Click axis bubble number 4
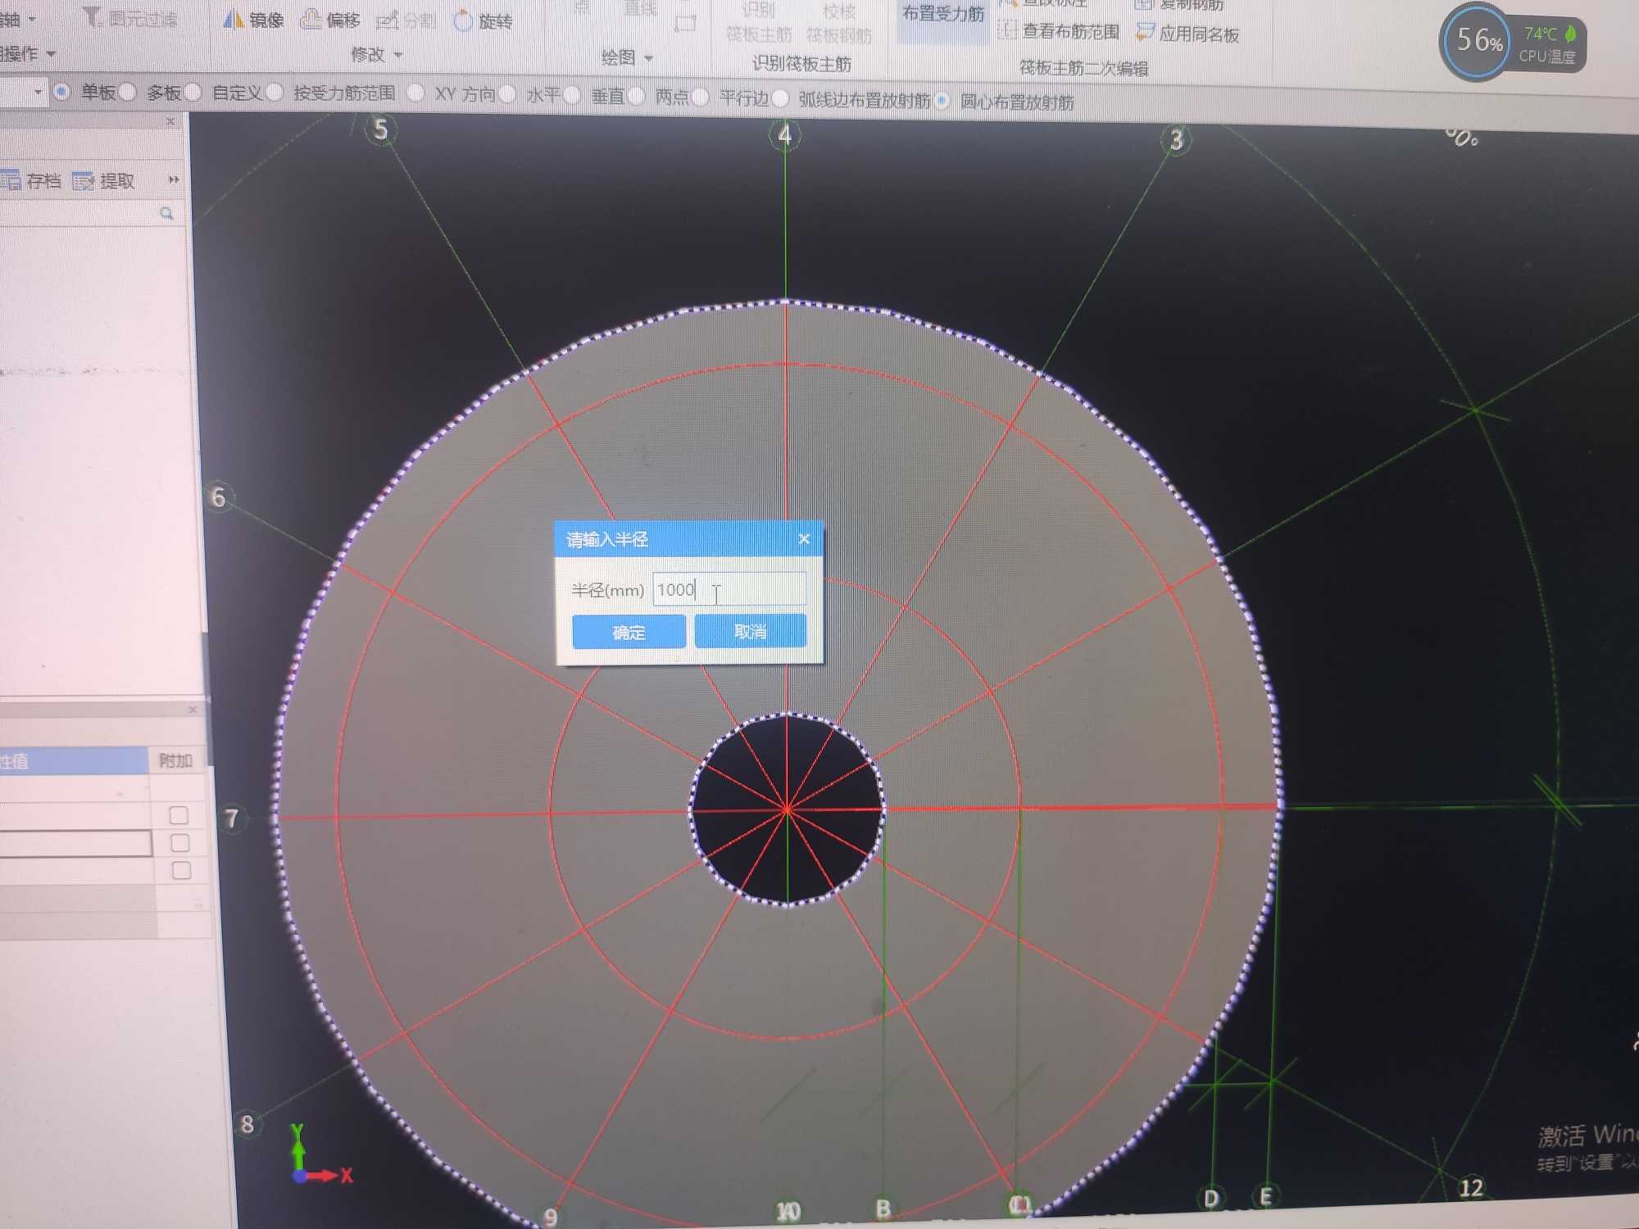The image size is (1639, 1229). pos(785,134)
